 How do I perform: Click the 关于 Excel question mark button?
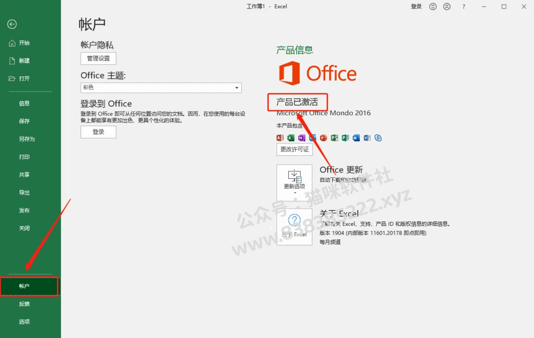pos(294,227)
